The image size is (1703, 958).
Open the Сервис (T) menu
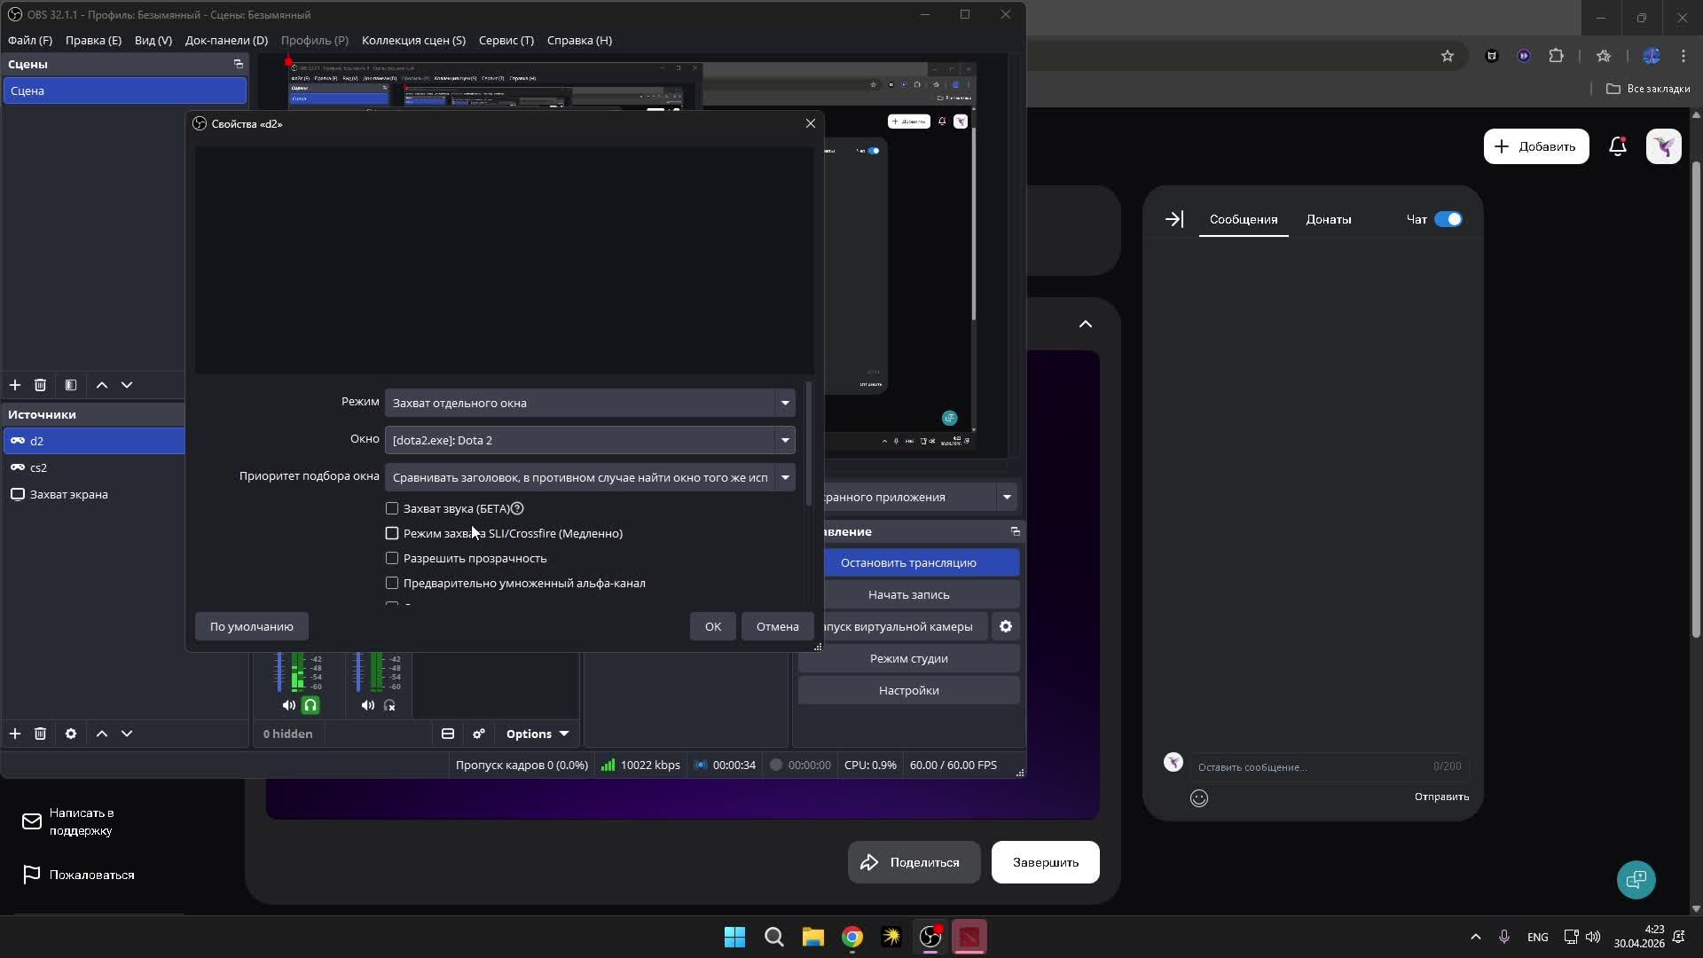click(506, 40)
